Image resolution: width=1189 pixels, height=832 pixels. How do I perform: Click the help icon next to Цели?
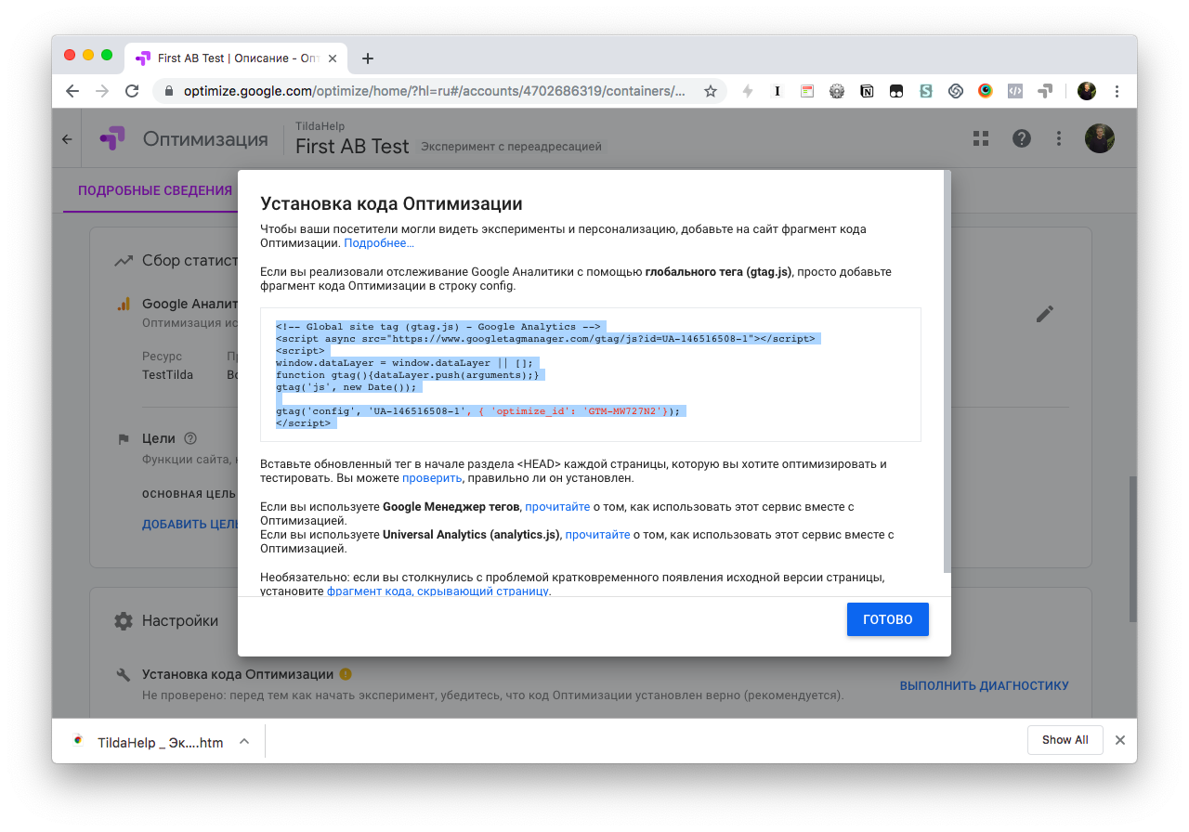pyautogui.click(x=190, y=438)
